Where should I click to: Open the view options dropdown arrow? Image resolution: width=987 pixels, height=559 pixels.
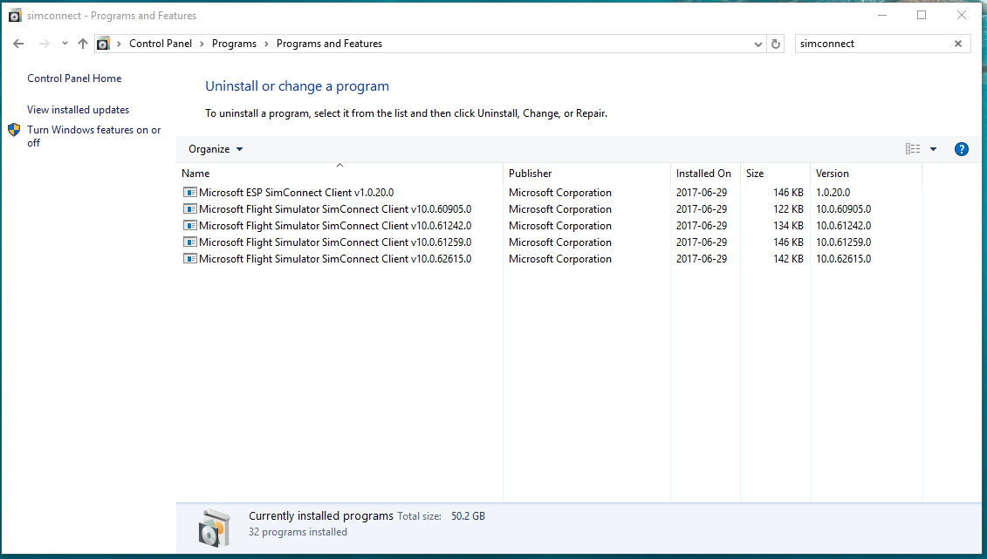[x=934, y=149]
